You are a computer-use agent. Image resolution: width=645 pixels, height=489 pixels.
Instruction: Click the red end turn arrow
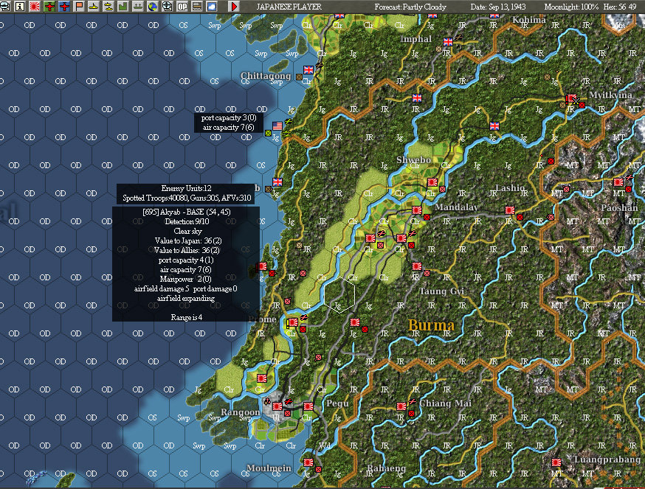[234, 6]
